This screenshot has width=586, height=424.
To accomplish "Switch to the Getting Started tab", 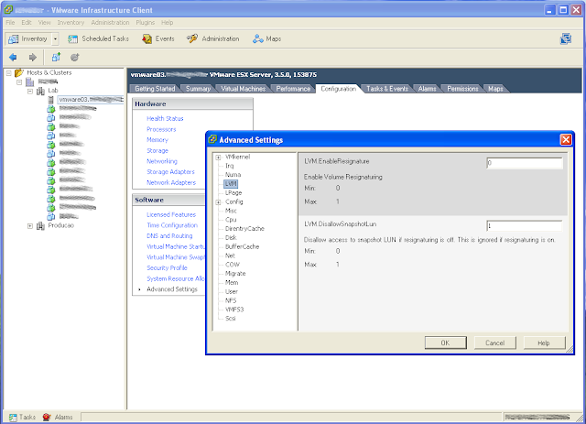I will [155, 89].
